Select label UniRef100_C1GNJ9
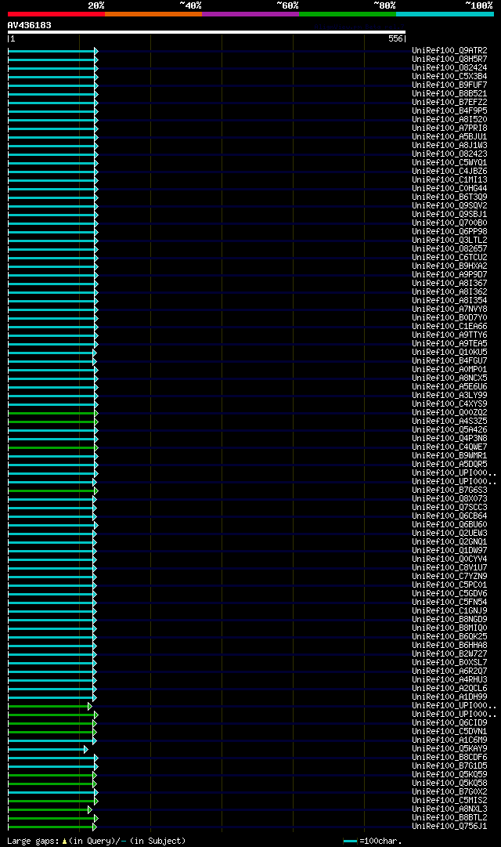Screen dimensions: 501x847 click(x=449, y=611)
